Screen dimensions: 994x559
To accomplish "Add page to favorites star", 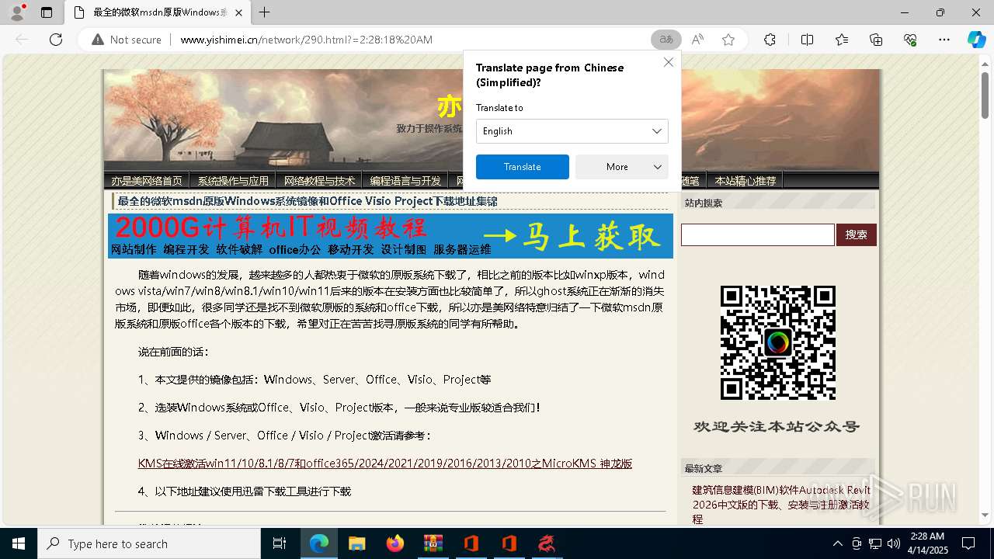I will pos(728,40).
